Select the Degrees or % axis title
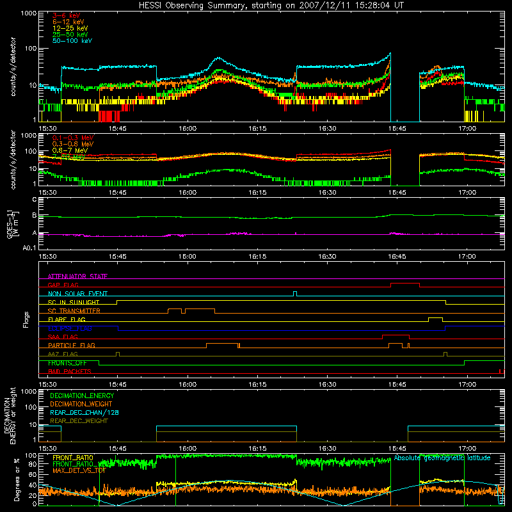Screen dimensions: 512x512 point(17,479)
